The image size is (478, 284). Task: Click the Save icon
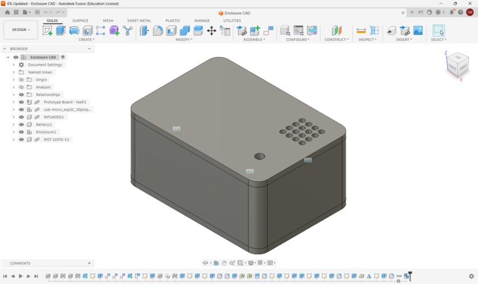pos(37,12)
